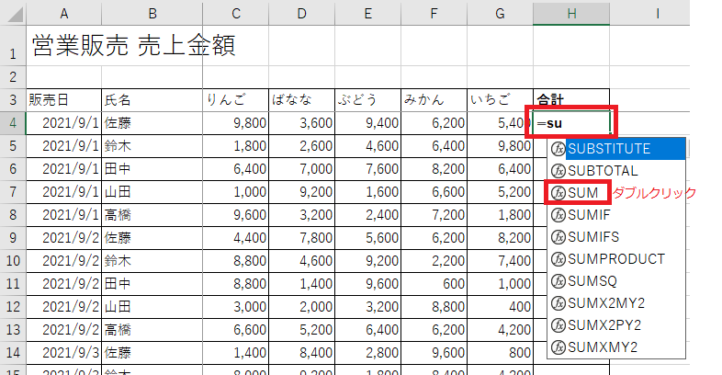The height and width of the screenshot is (375, 722).
Task: Click the fx icon beside SUMX2MY2
Action: [x=558, y=303]
